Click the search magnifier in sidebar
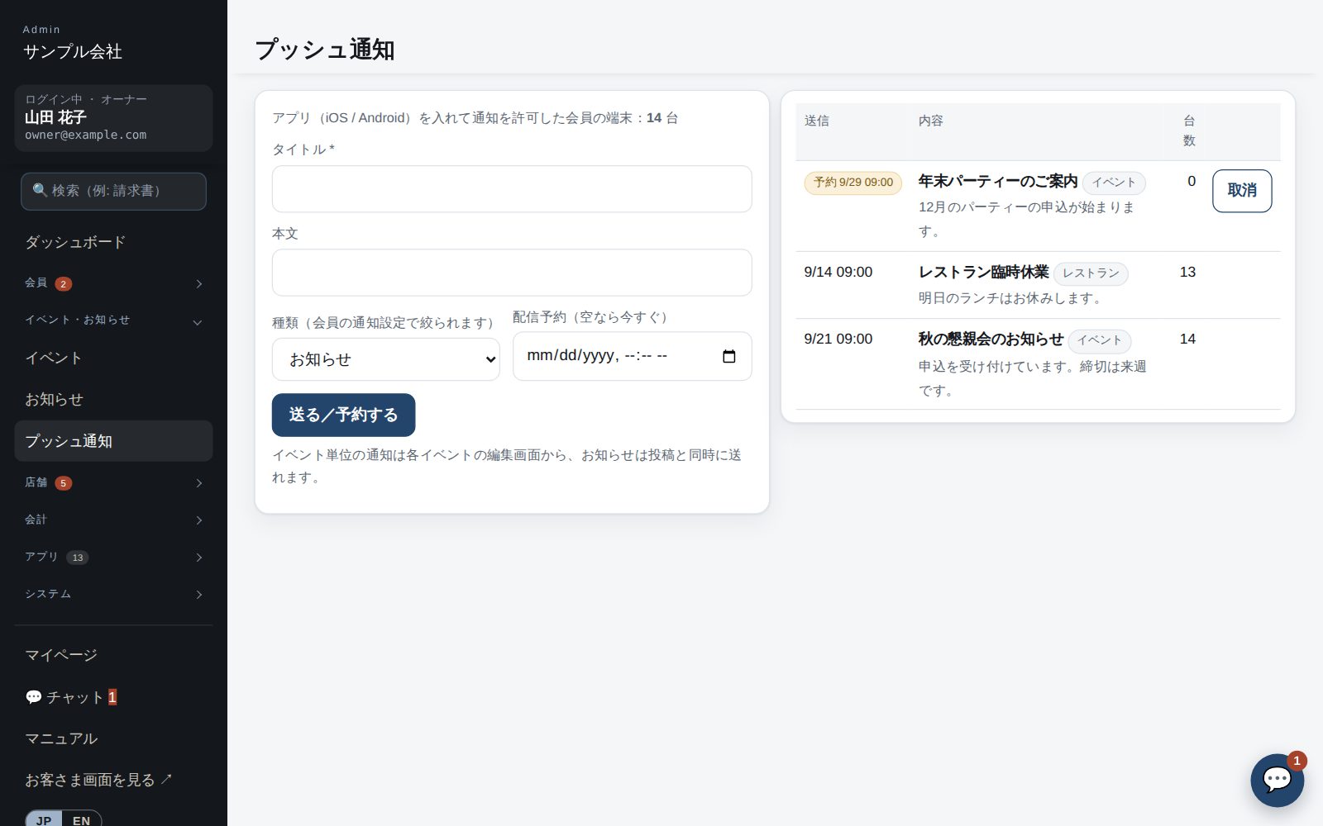The image size is (1323, 826). [x=40, y=190]
